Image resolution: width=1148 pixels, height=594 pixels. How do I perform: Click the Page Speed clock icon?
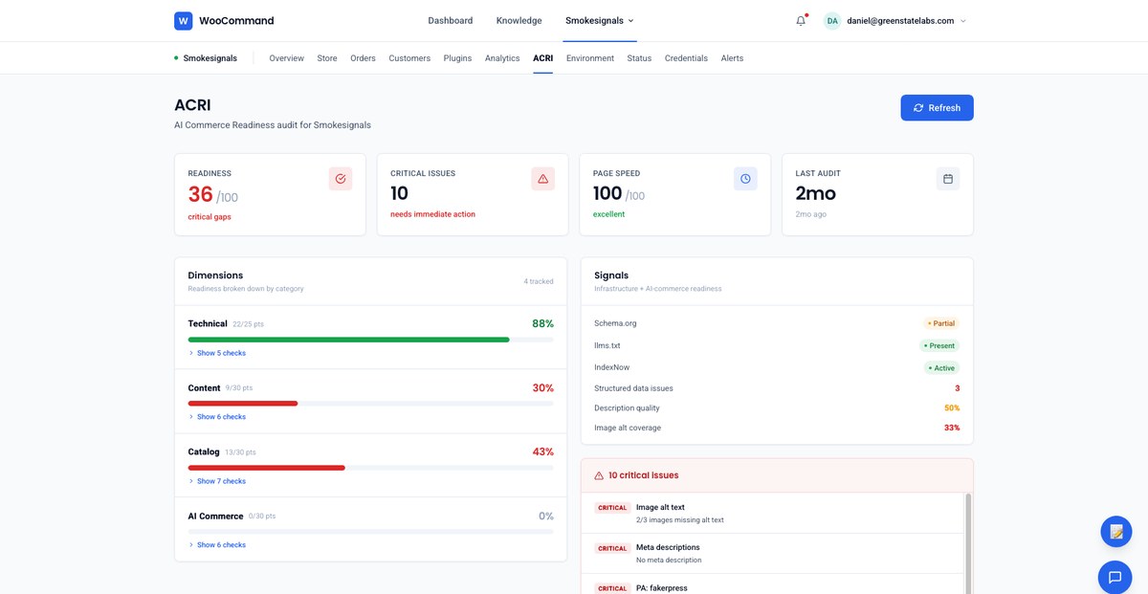[x=745, y=179]
